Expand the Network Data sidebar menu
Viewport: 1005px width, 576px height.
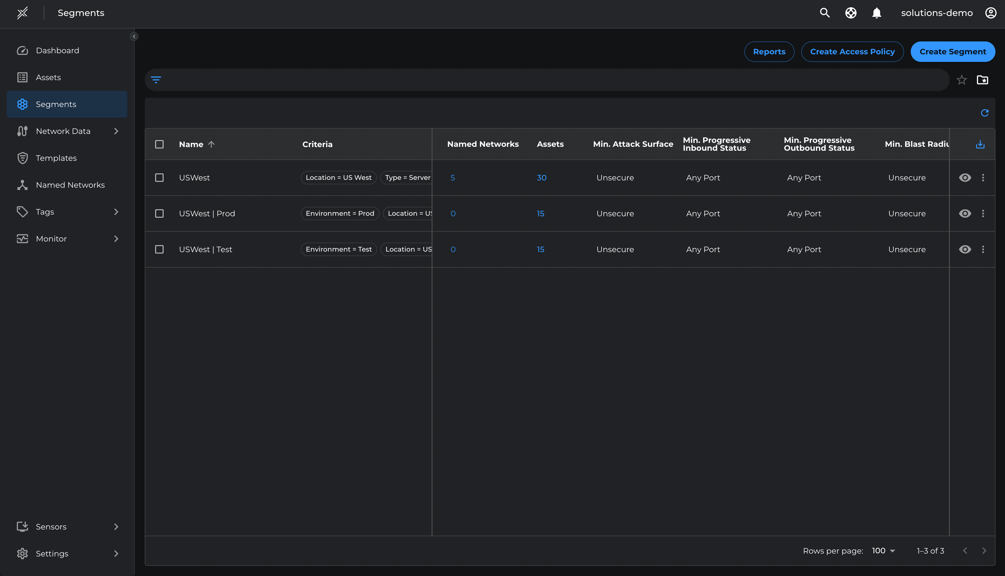click(116, 131)
